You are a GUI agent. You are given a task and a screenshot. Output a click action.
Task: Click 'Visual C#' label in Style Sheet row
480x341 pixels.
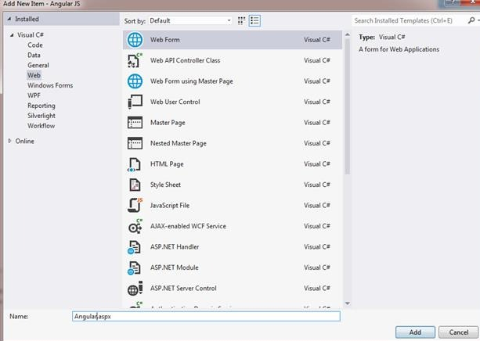[317, 185]
